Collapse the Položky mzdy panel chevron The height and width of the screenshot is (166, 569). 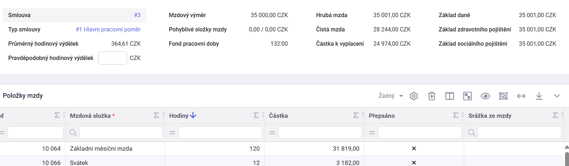pyautogui.click(x=557, y=96)
